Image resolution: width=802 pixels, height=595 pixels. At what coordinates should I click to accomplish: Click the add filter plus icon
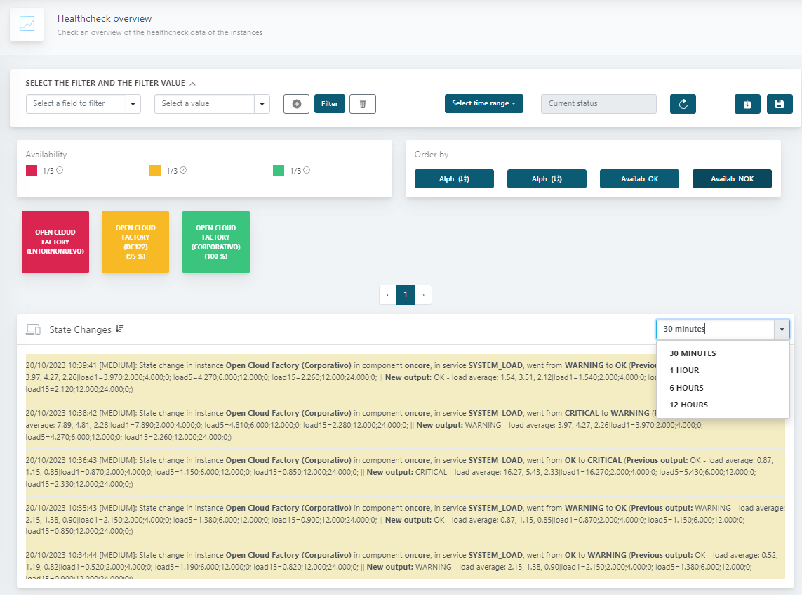[296, 104]
